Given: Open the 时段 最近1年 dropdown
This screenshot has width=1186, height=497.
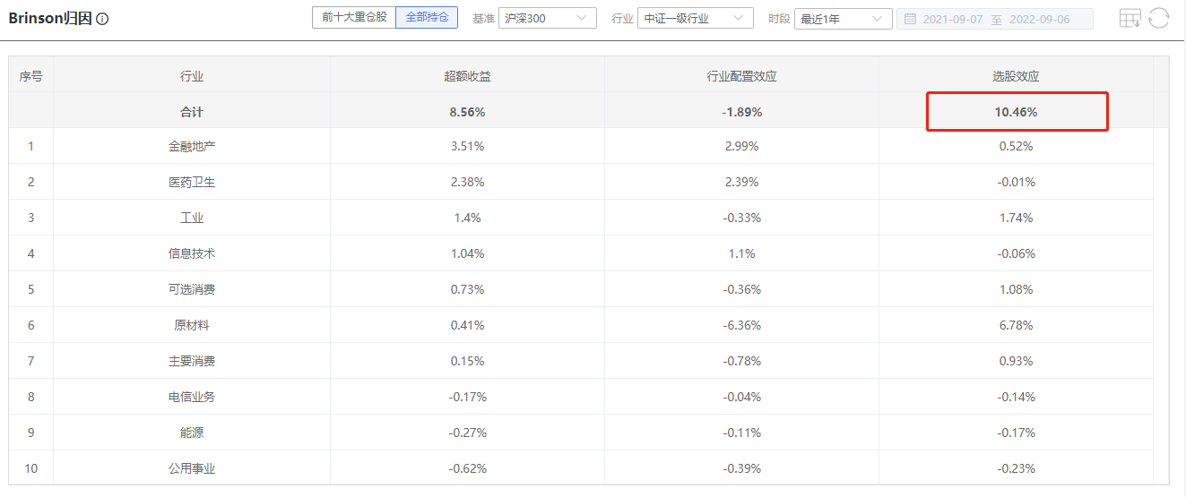Looking at the screenshot, I should pos(843,19).
